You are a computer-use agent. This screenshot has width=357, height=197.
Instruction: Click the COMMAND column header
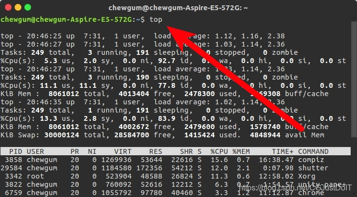point(313,151)
